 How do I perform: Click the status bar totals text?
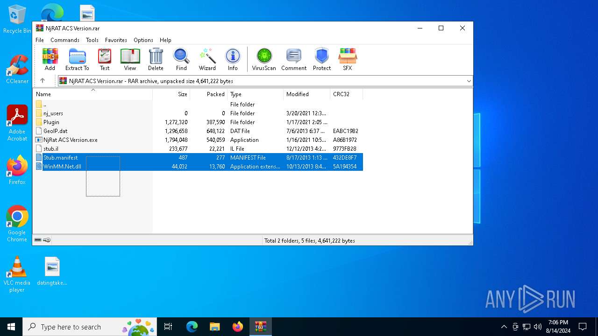tap(310, 241)
